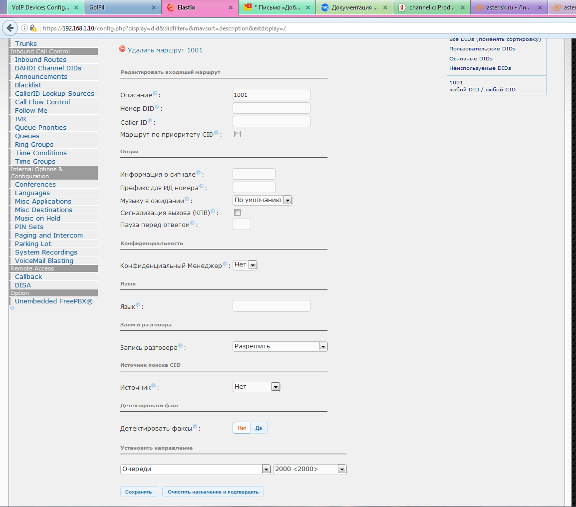Click the red delete route 1001 icon

click(x=123, y=49)
